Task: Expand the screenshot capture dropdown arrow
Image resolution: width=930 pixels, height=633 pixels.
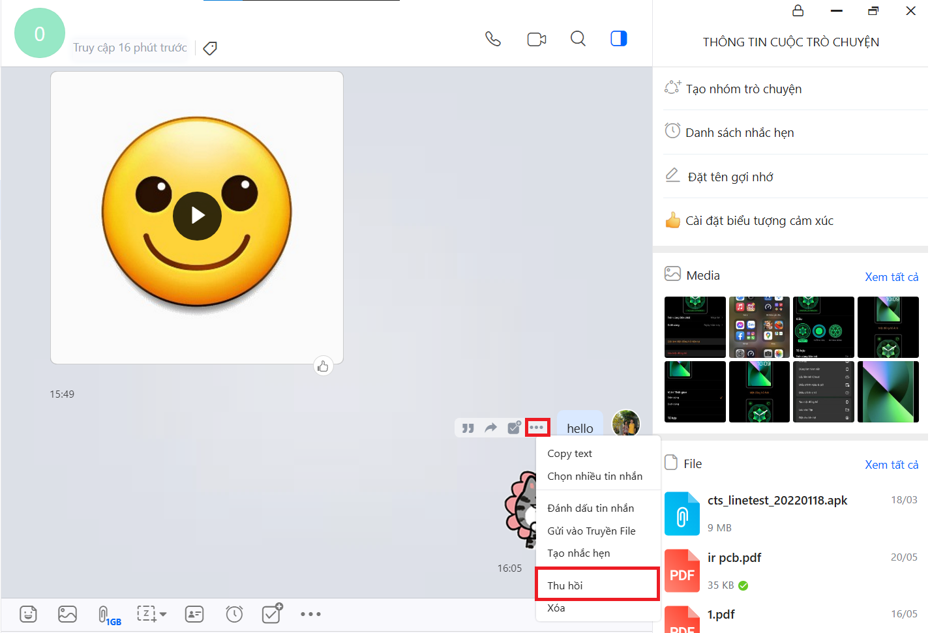Action: click(x=163, y=614)
